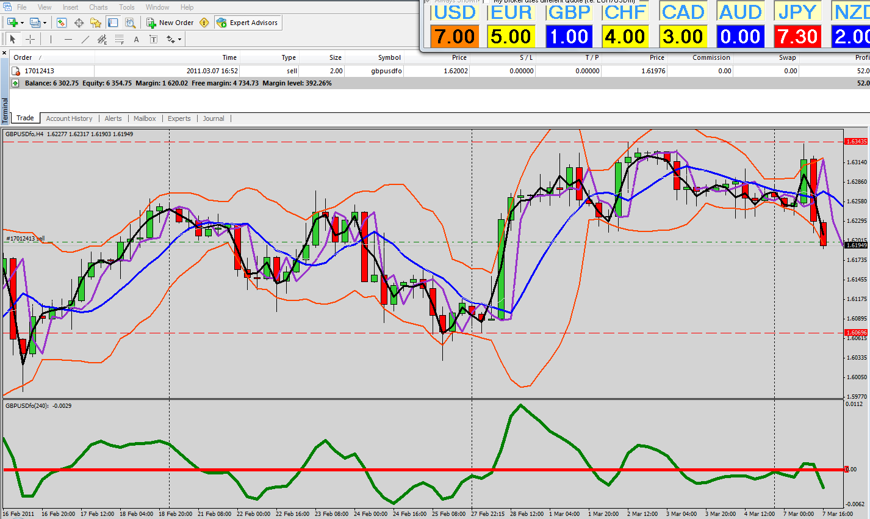Open the Navigator favorites folder icon
The image size is (870, 519).
click(x=96, y=23)
